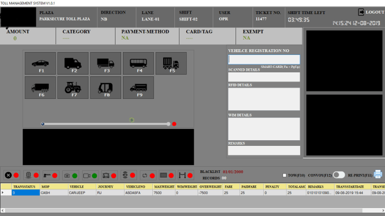The image size is (385, 216).
Task: Select the small truck category F3
Action: coord(105,63)
